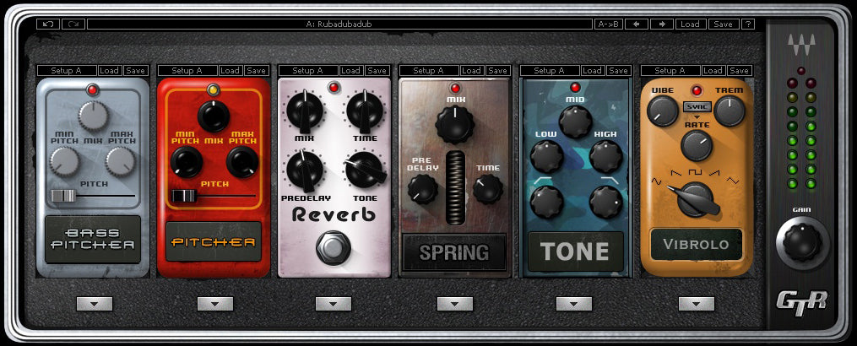Screen dimensions: 857x346
Task: Open the A: Rubadubadub preset menu
Action: coord(340,24)
